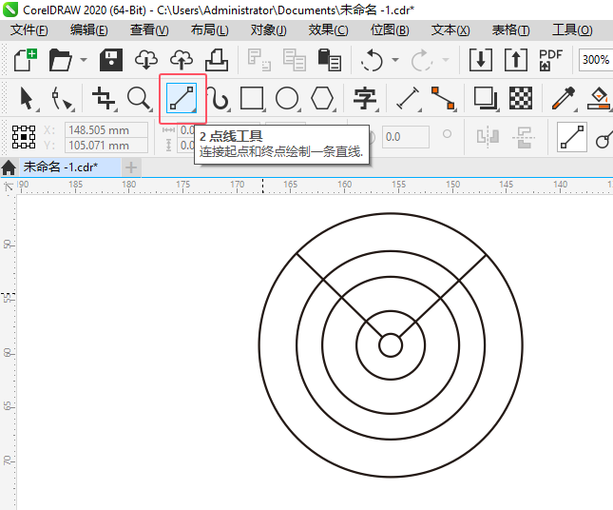Image resolution: width=613 pixels, height=510 pixels.
Task: Open the 文件(F) menu
Action: [29, 30]
